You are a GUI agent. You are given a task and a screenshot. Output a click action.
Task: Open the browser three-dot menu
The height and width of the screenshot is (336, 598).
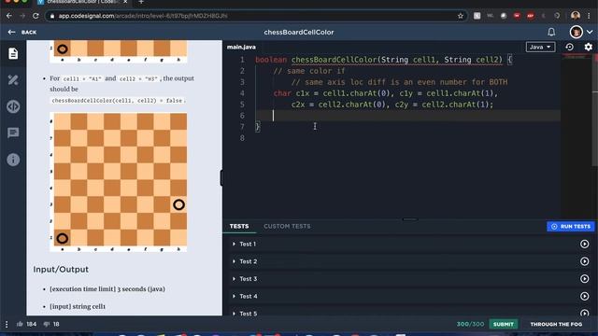(x=590, y=16)
